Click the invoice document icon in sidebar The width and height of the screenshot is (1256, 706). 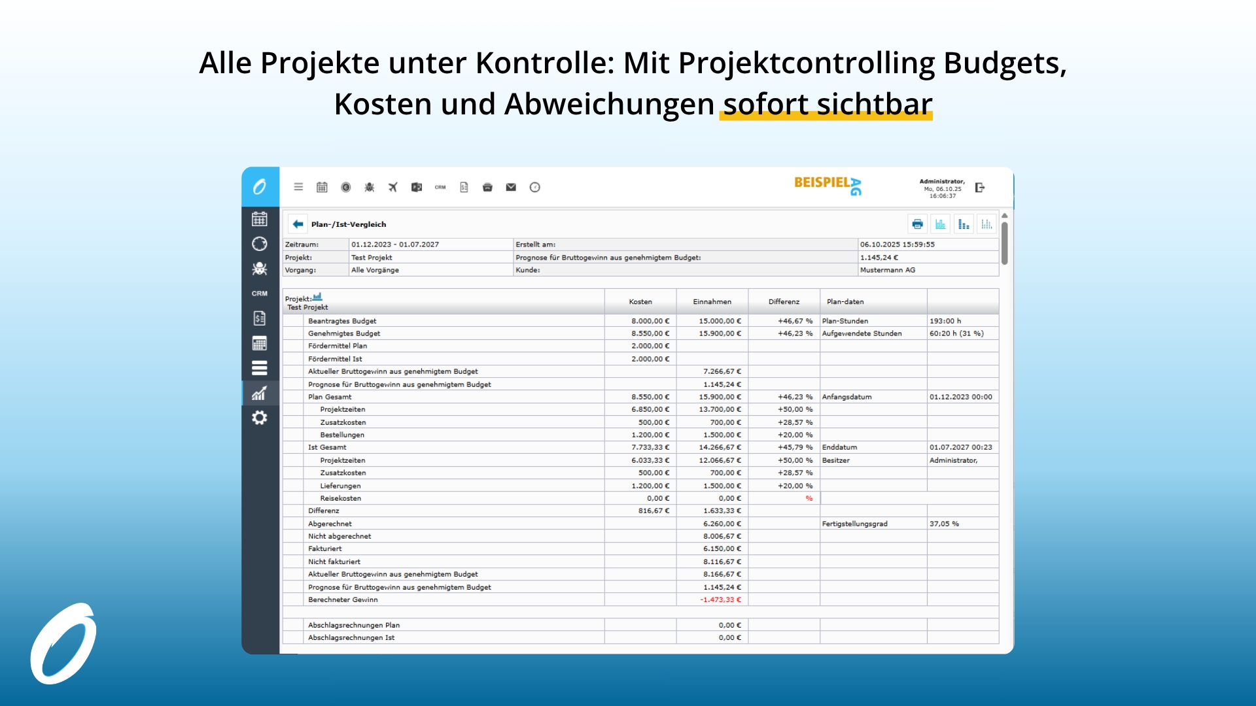click(260, 318)
